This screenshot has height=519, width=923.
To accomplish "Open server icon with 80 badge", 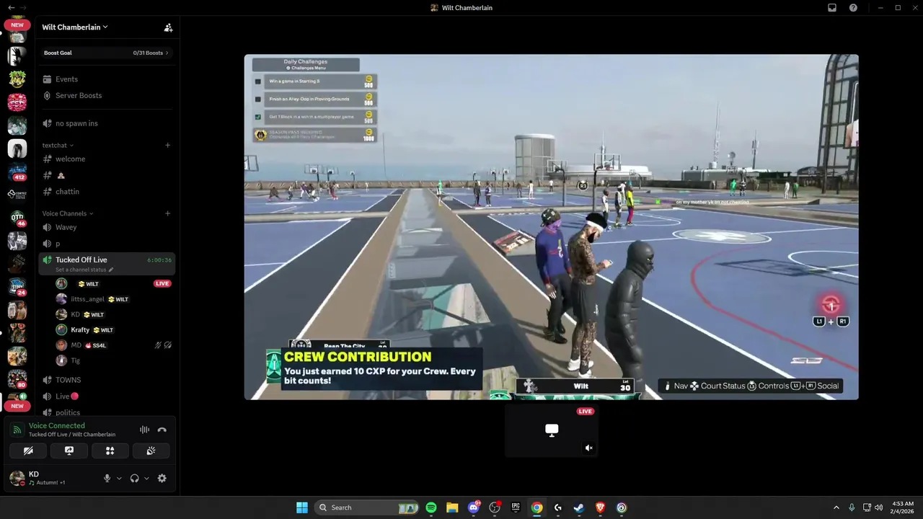I will (x=17, y=378).
